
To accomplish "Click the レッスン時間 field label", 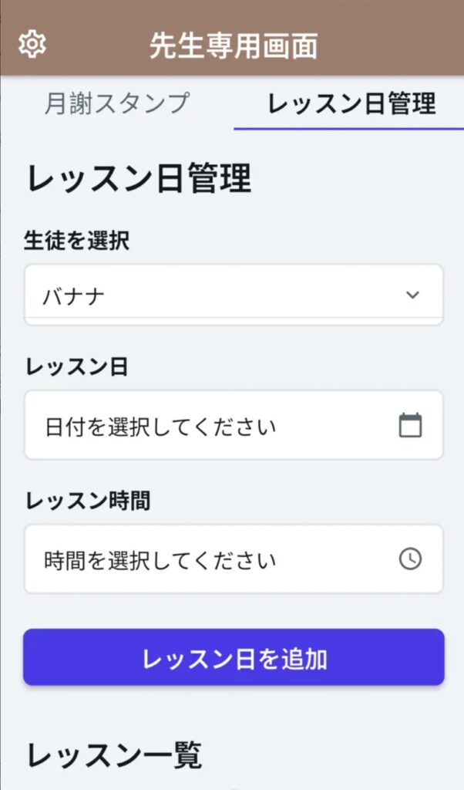I will coord(87,501).
